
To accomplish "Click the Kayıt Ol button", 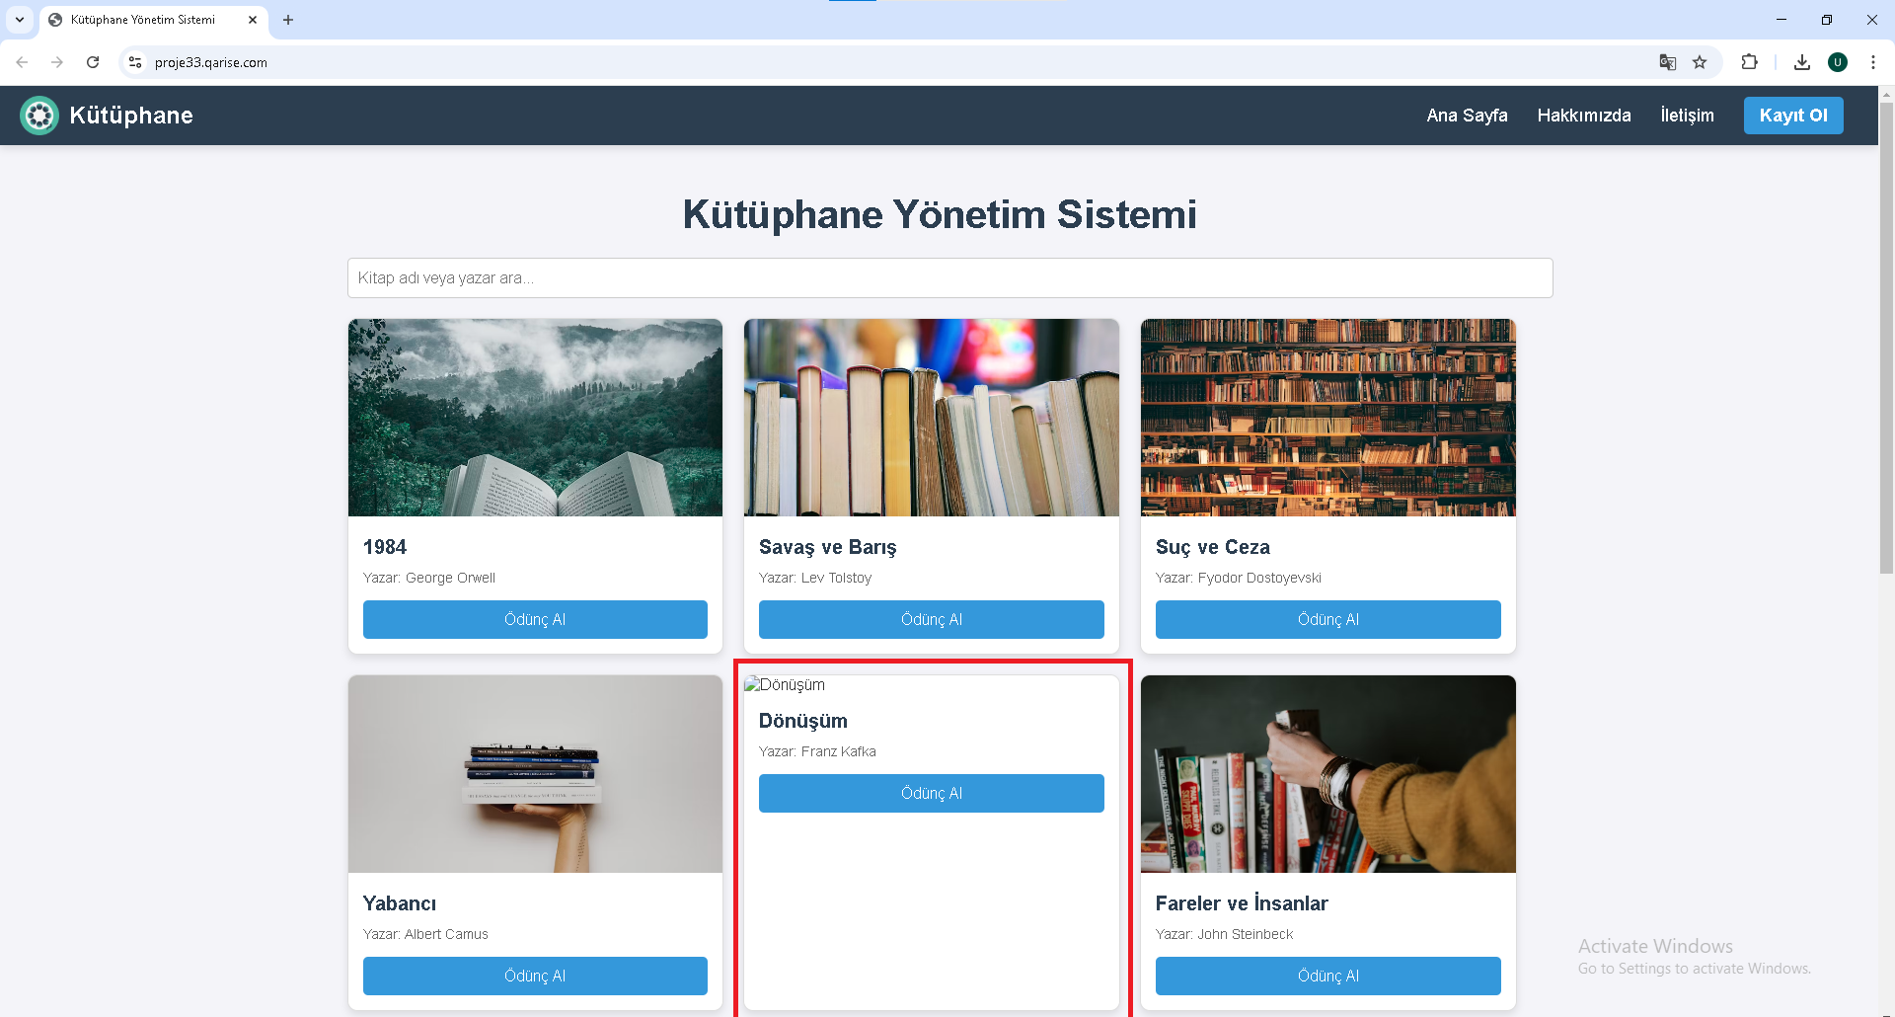I will point(1793,116).
